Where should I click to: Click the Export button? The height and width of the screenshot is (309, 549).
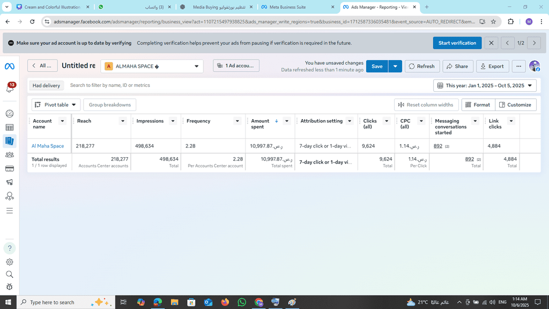point(492,66)
